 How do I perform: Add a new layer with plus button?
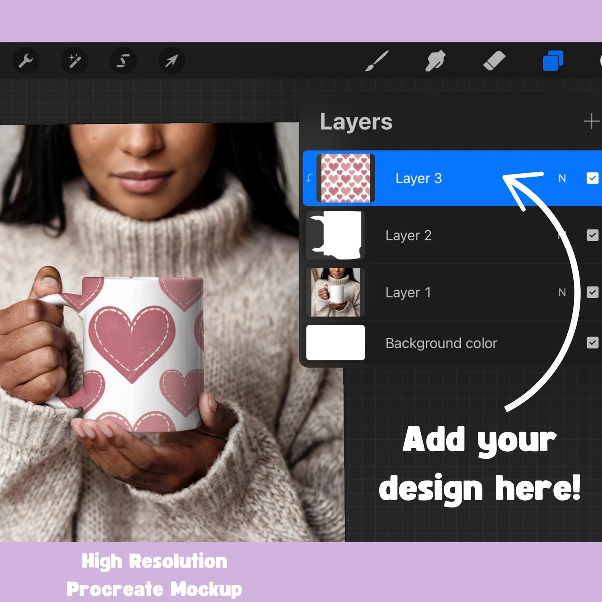point(591,122)
